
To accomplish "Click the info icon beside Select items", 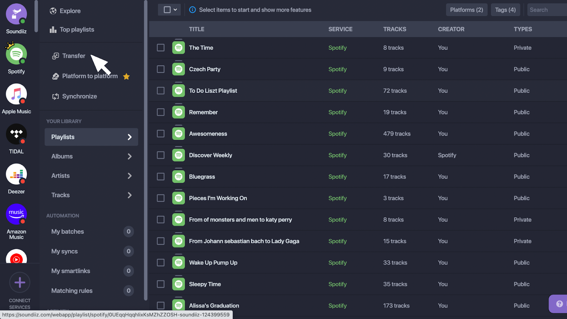I will click(x=192, y=10).
